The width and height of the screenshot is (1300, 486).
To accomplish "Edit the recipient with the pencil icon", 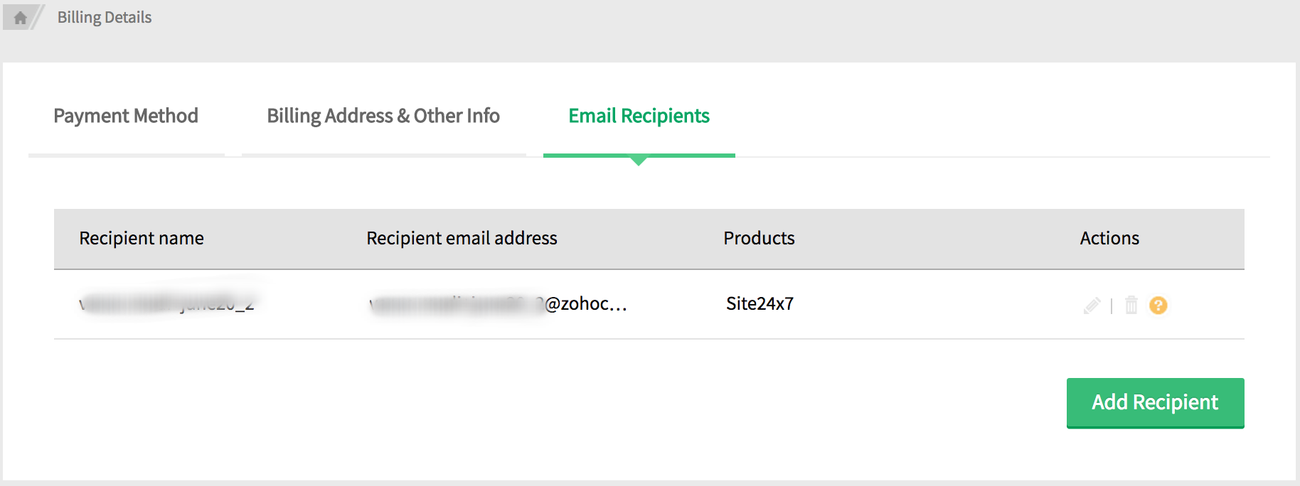I will [1092, 306].
